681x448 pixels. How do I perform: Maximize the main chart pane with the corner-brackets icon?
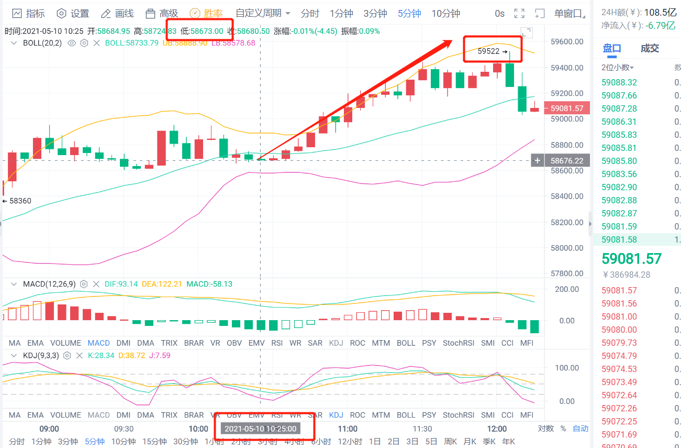click(x=527, y=33)
